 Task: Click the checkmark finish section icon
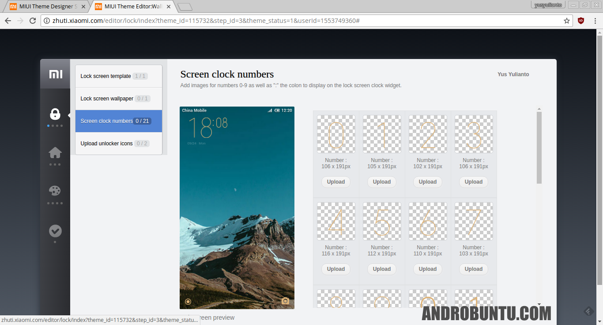point(55,230)
